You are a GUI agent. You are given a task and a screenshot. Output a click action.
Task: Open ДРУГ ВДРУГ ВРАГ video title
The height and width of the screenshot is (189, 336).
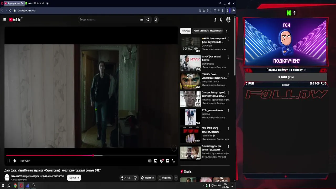(x=211, y=130)
